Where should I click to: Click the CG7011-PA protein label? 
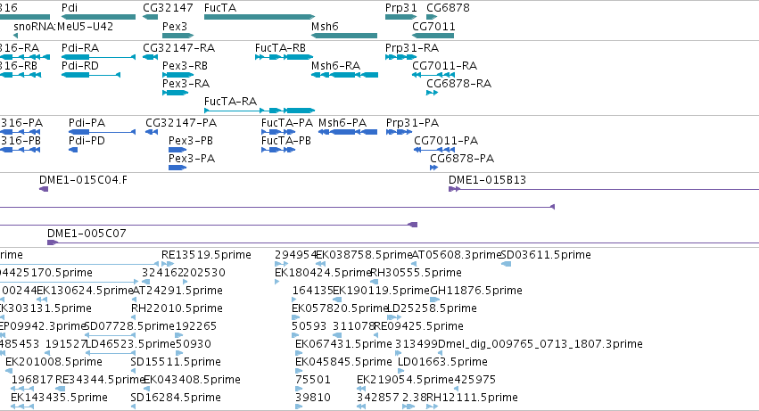point(446,141)
